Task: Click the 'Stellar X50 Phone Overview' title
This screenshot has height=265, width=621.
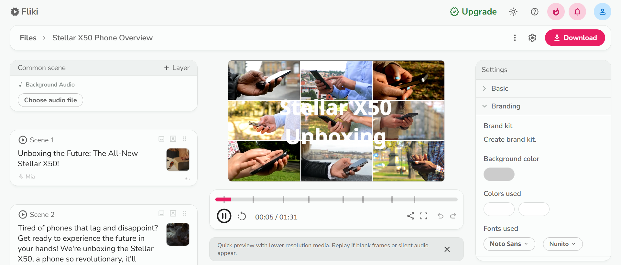Action: tap(103, 38)
